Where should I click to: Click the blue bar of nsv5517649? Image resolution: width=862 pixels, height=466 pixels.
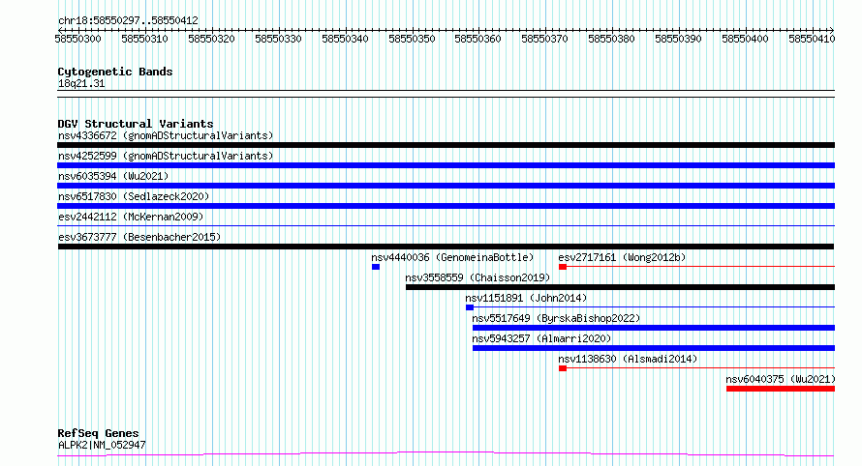click(x=654, y=328)
